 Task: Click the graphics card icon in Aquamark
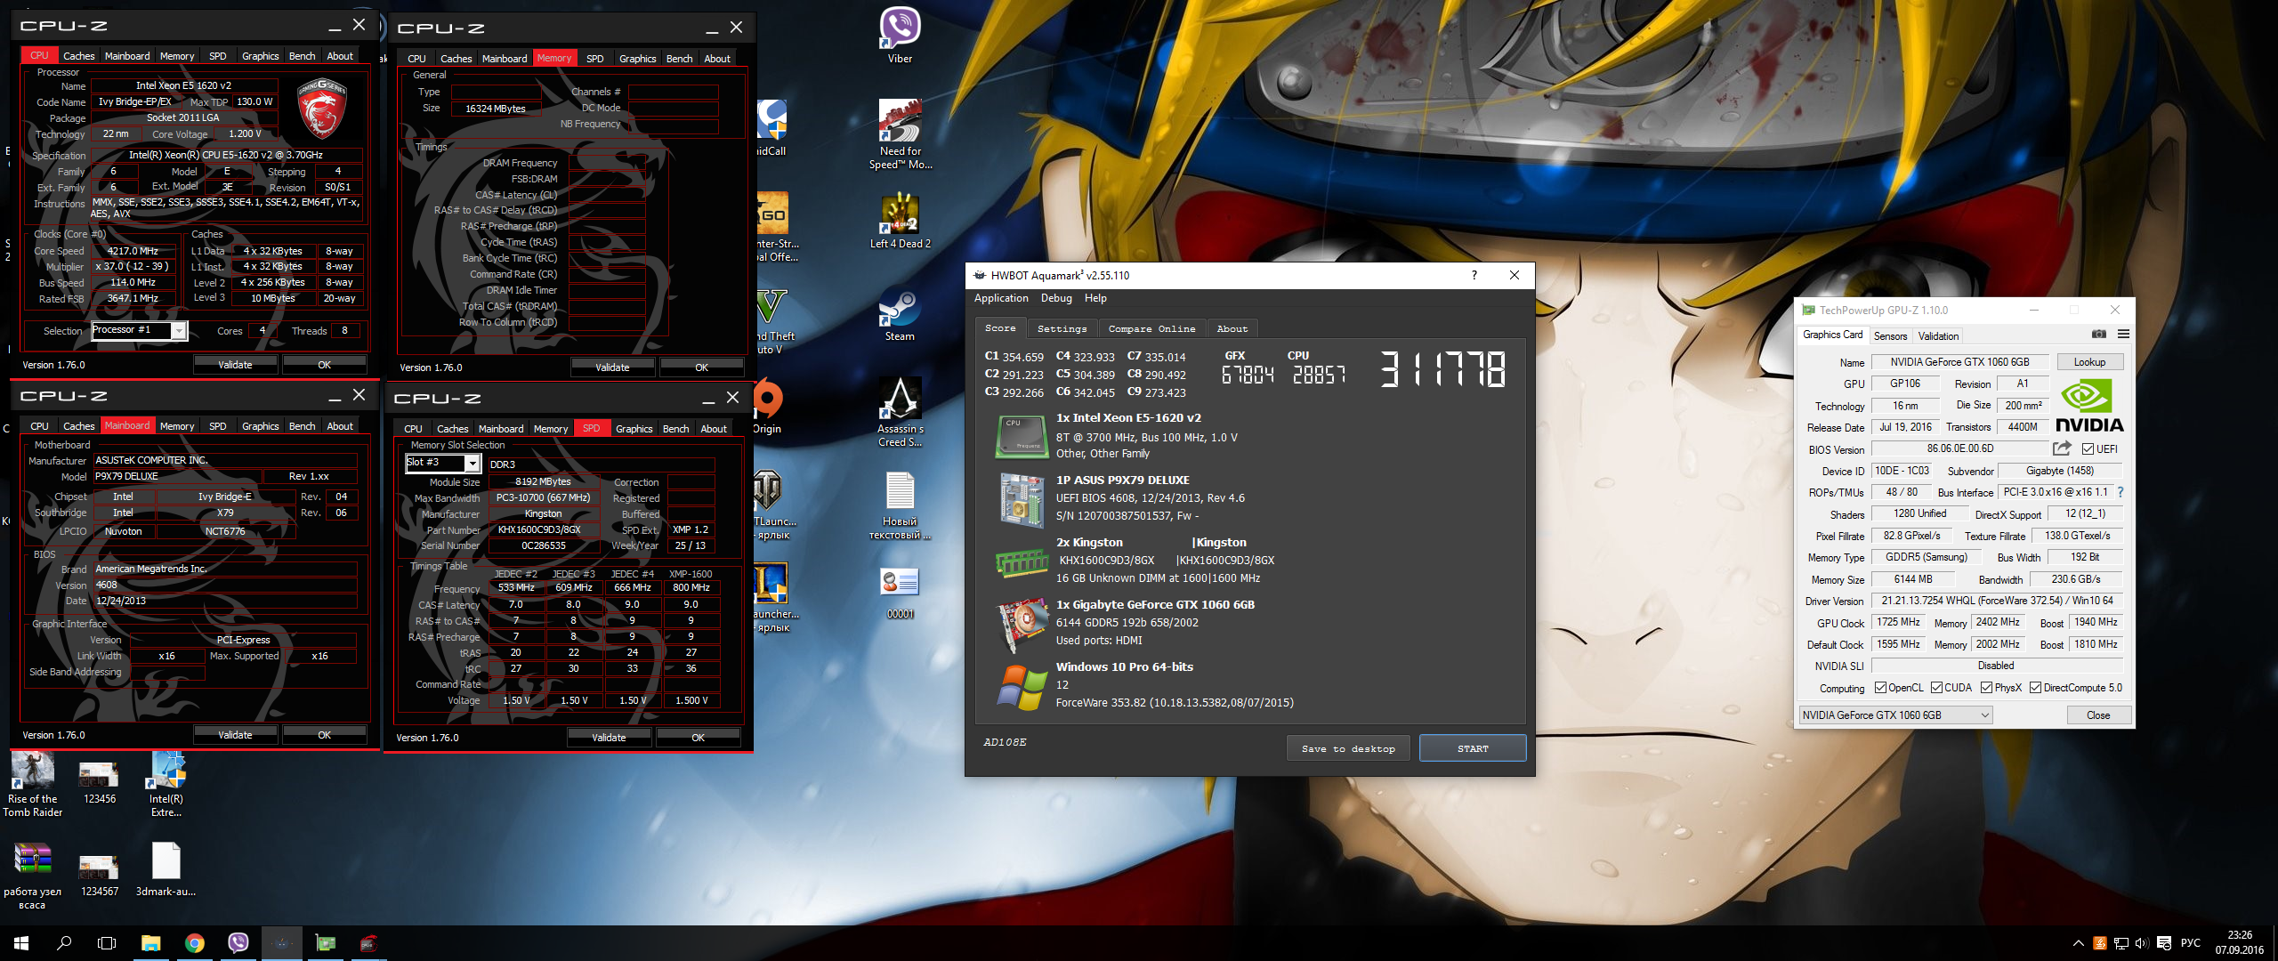pos(1023,624)
